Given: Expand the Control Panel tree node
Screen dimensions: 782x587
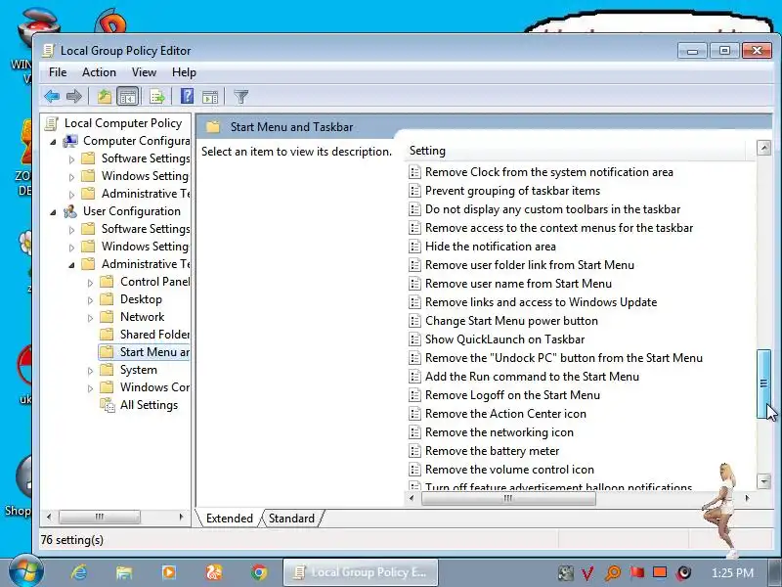Looking at the screenshot, I should (x=90, y=283).
